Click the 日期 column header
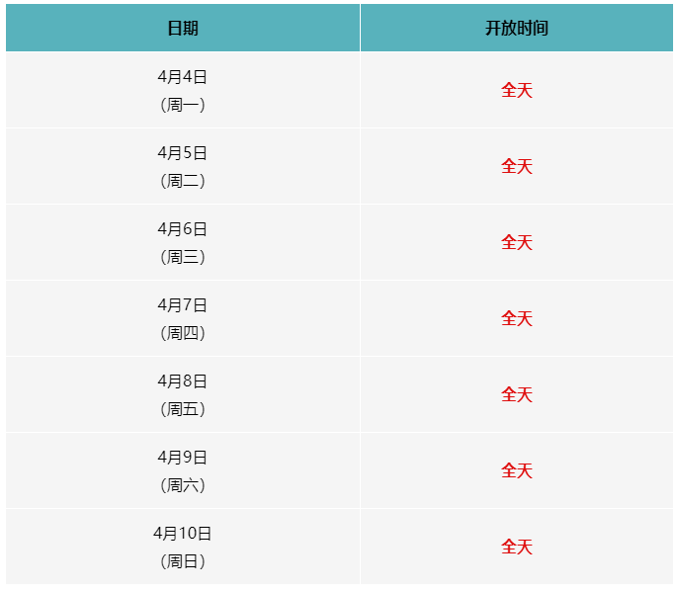Screen dimensions: 679x591 (x=183, y=29)
